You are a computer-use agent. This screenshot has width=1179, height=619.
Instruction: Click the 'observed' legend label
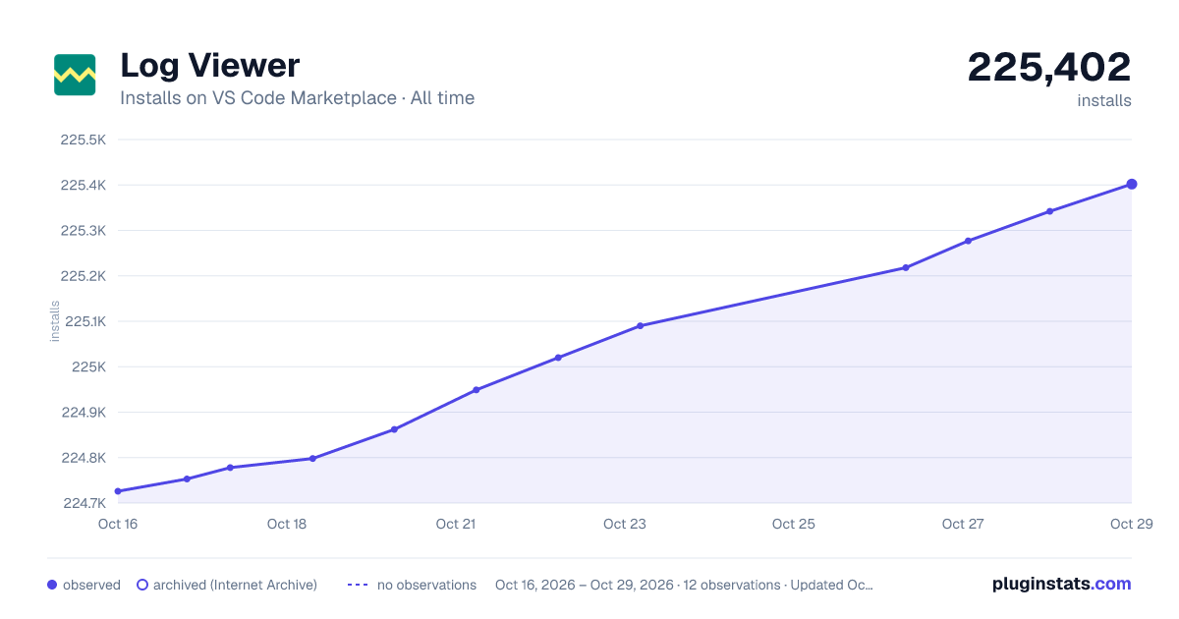[91, 585]
